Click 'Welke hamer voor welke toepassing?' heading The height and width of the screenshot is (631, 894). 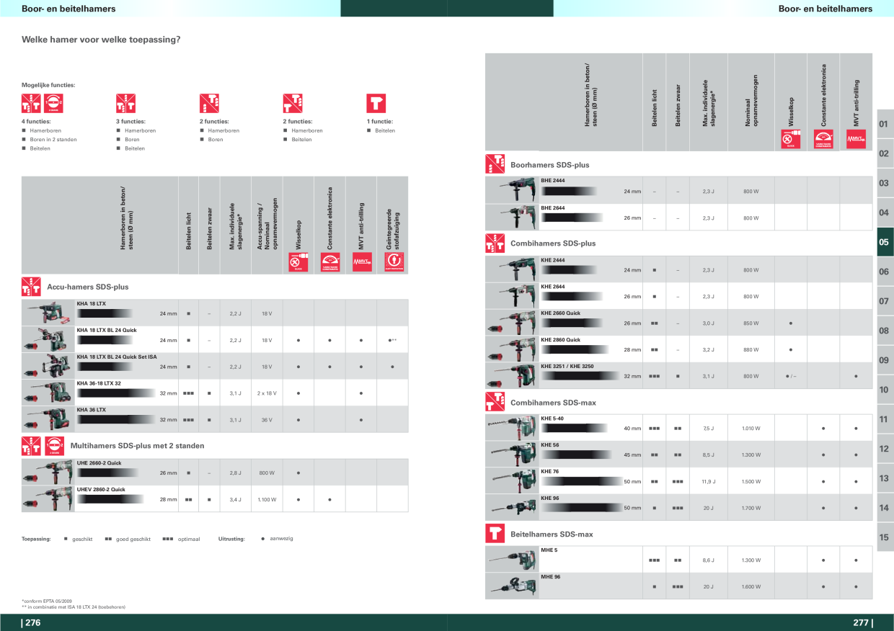101,40
